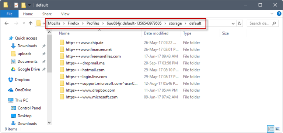This screenshot has width=283, height=133.
Task: Switch to the View ribbon tab
Action: (65, 14)
